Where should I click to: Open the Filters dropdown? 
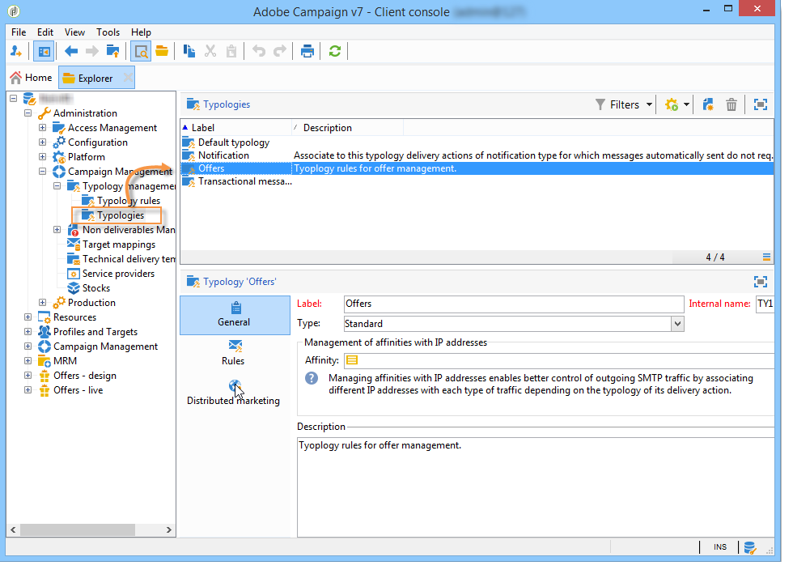[x=624, y=104]
